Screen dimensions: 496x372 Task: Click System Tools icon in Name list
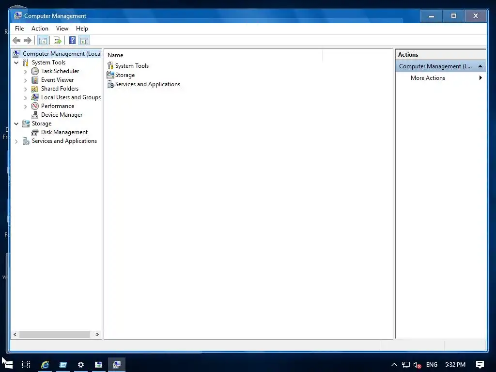coord(110,65)
